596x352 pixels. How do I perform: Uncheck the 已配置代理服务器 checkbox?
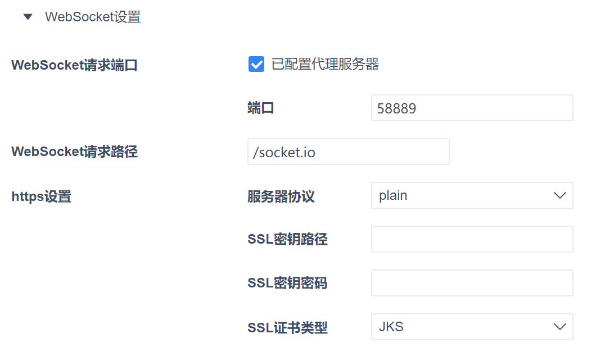tap(256, 65)
